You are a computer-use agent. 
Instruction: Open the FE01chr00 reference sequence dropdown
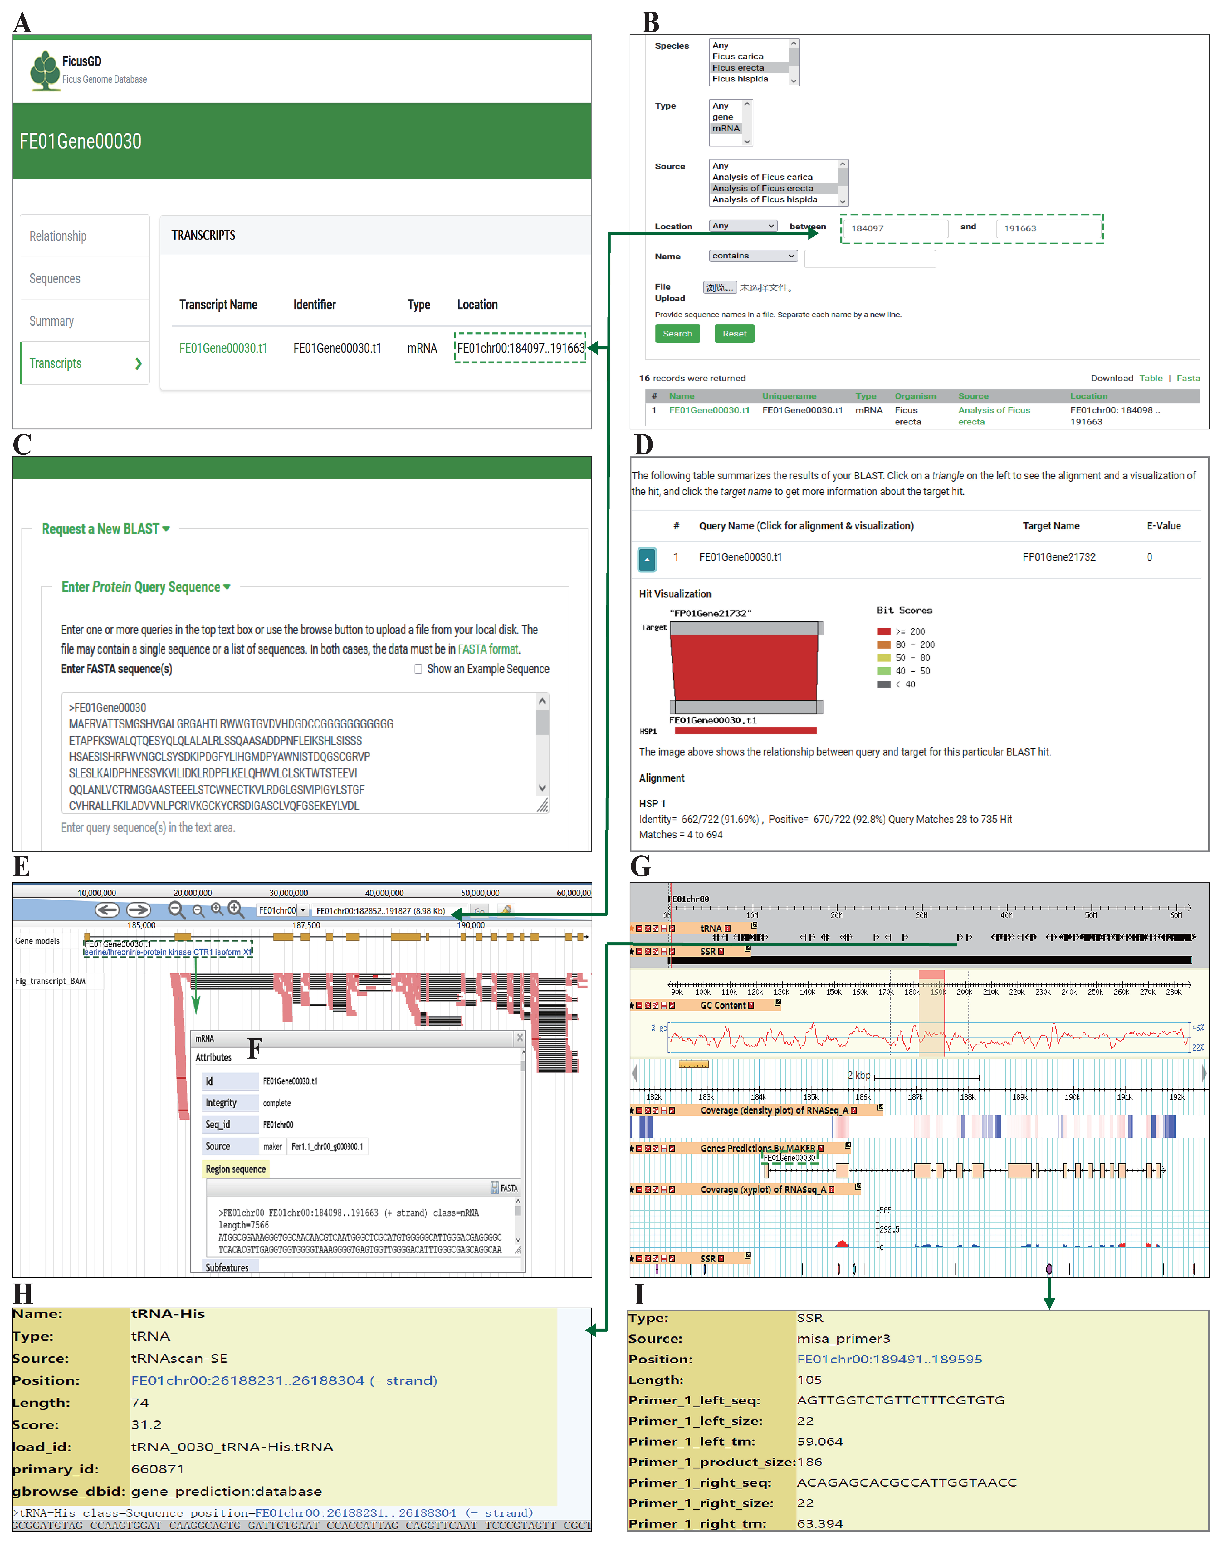pyautogui.click(x=303, y=911)
